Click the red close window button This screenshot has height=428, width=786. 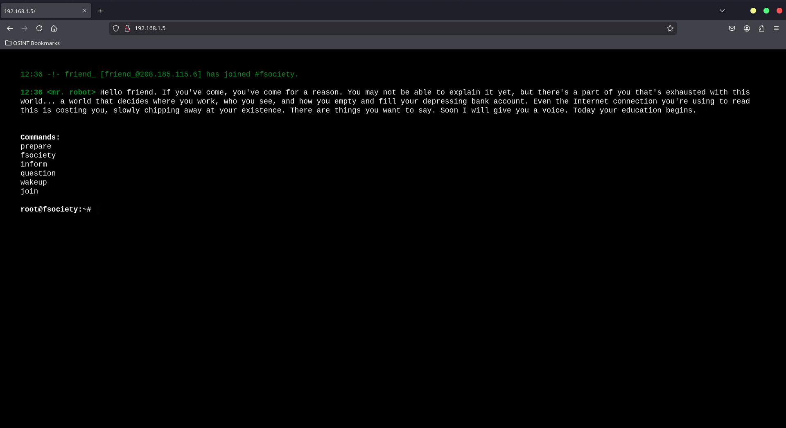click(x=779, y=11)
